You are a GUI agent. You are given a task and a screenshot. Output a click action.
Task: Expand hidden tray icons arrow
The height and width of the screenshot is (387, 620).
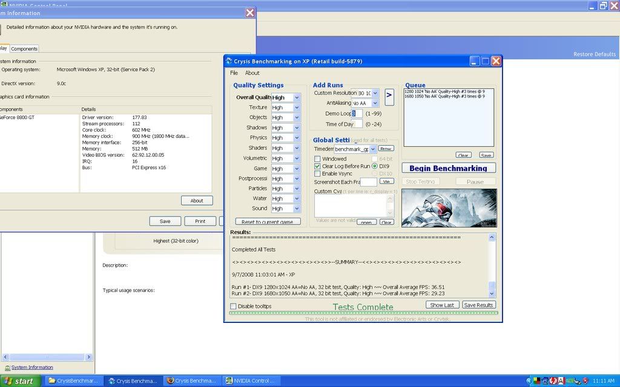529,381
